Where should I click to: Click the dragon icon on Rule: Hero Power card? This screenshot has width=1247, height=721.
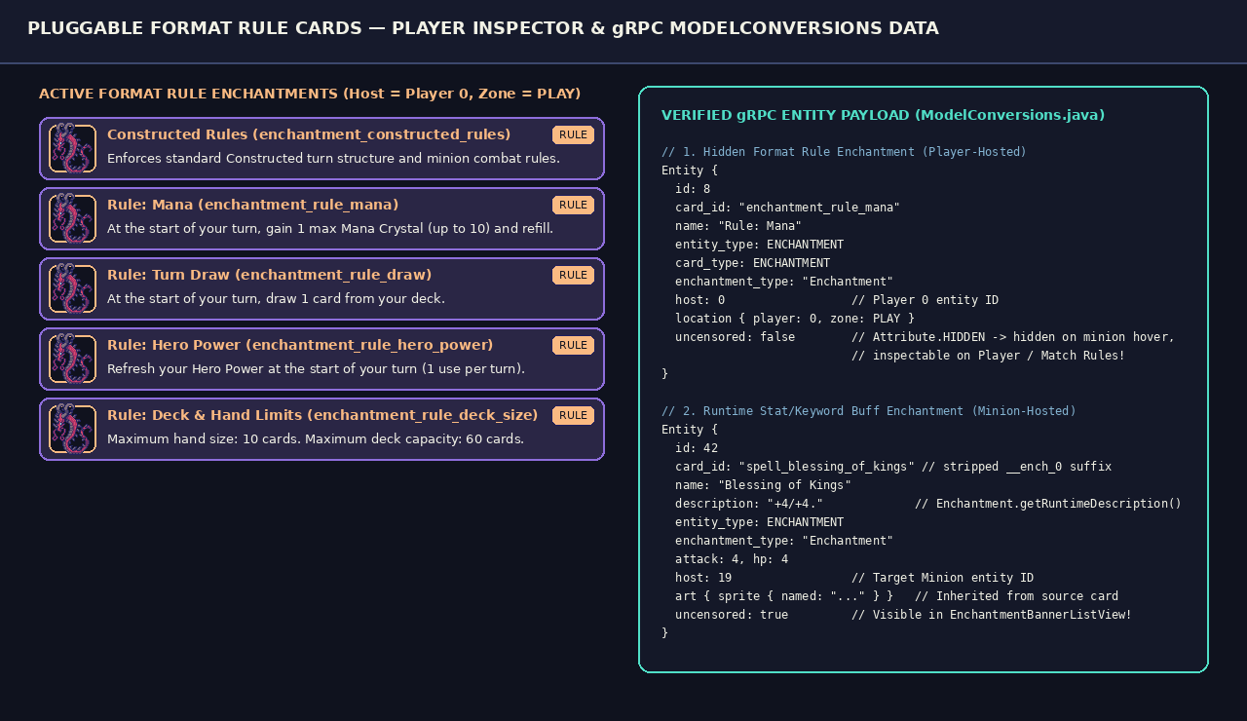click(72, 360)
